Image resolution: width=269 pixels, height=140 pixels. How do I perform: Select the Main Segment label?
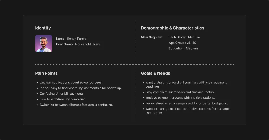(x=152, y=37)
